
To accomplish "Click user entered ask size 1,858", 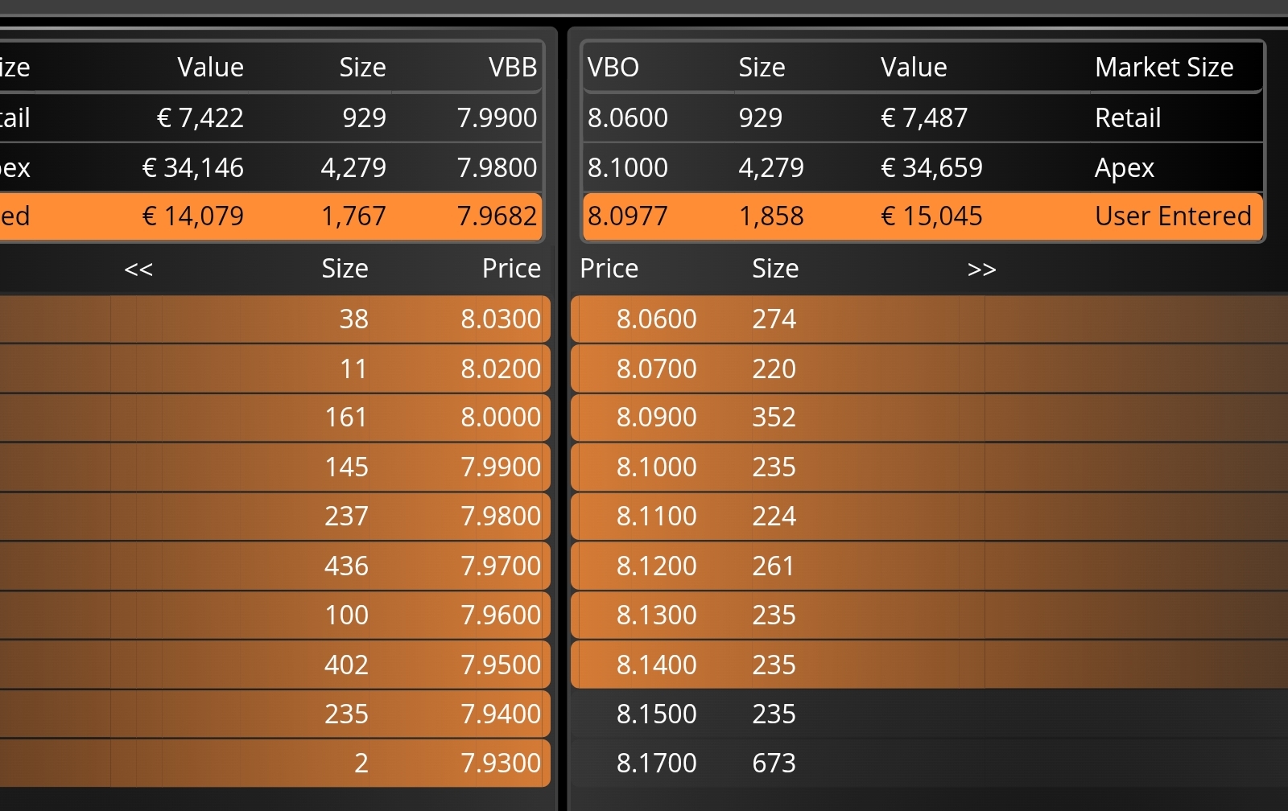I will click(x=771, y=216).
